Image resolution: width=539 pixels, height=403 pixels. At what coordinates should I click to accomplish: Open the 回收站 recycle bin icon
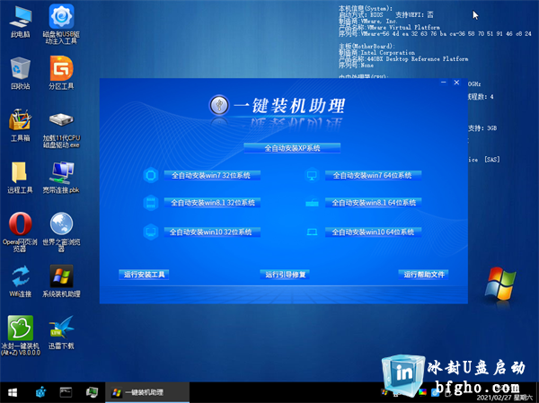tap(21, 74)
